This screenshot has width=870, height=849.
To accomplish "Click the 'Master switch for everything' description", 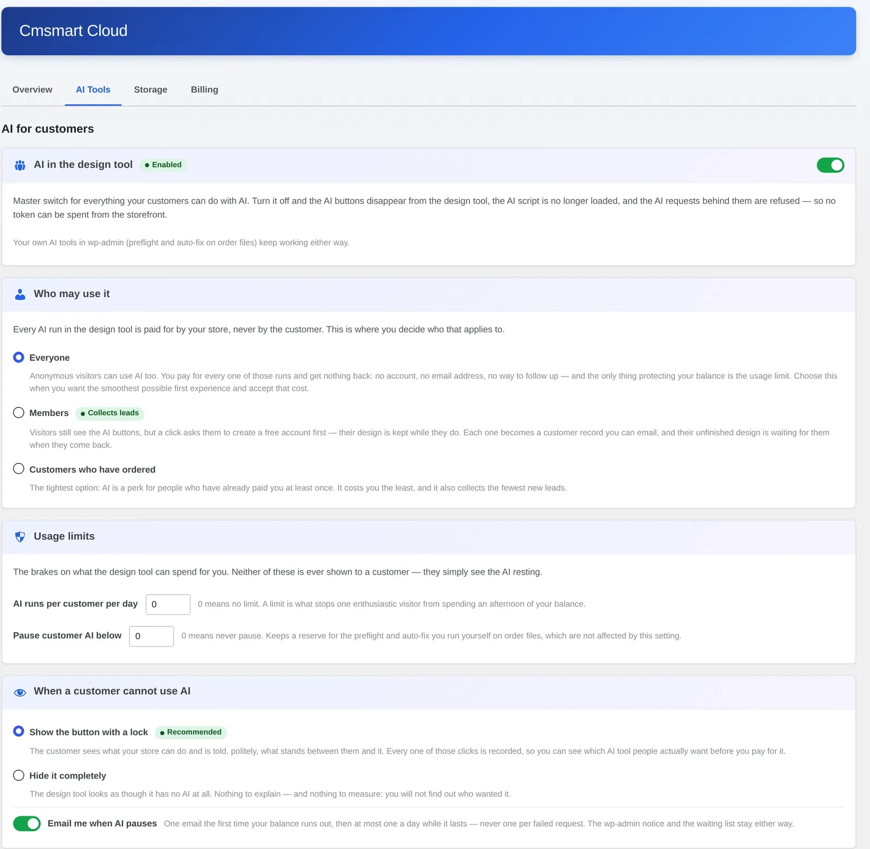I will coord(424,208).
